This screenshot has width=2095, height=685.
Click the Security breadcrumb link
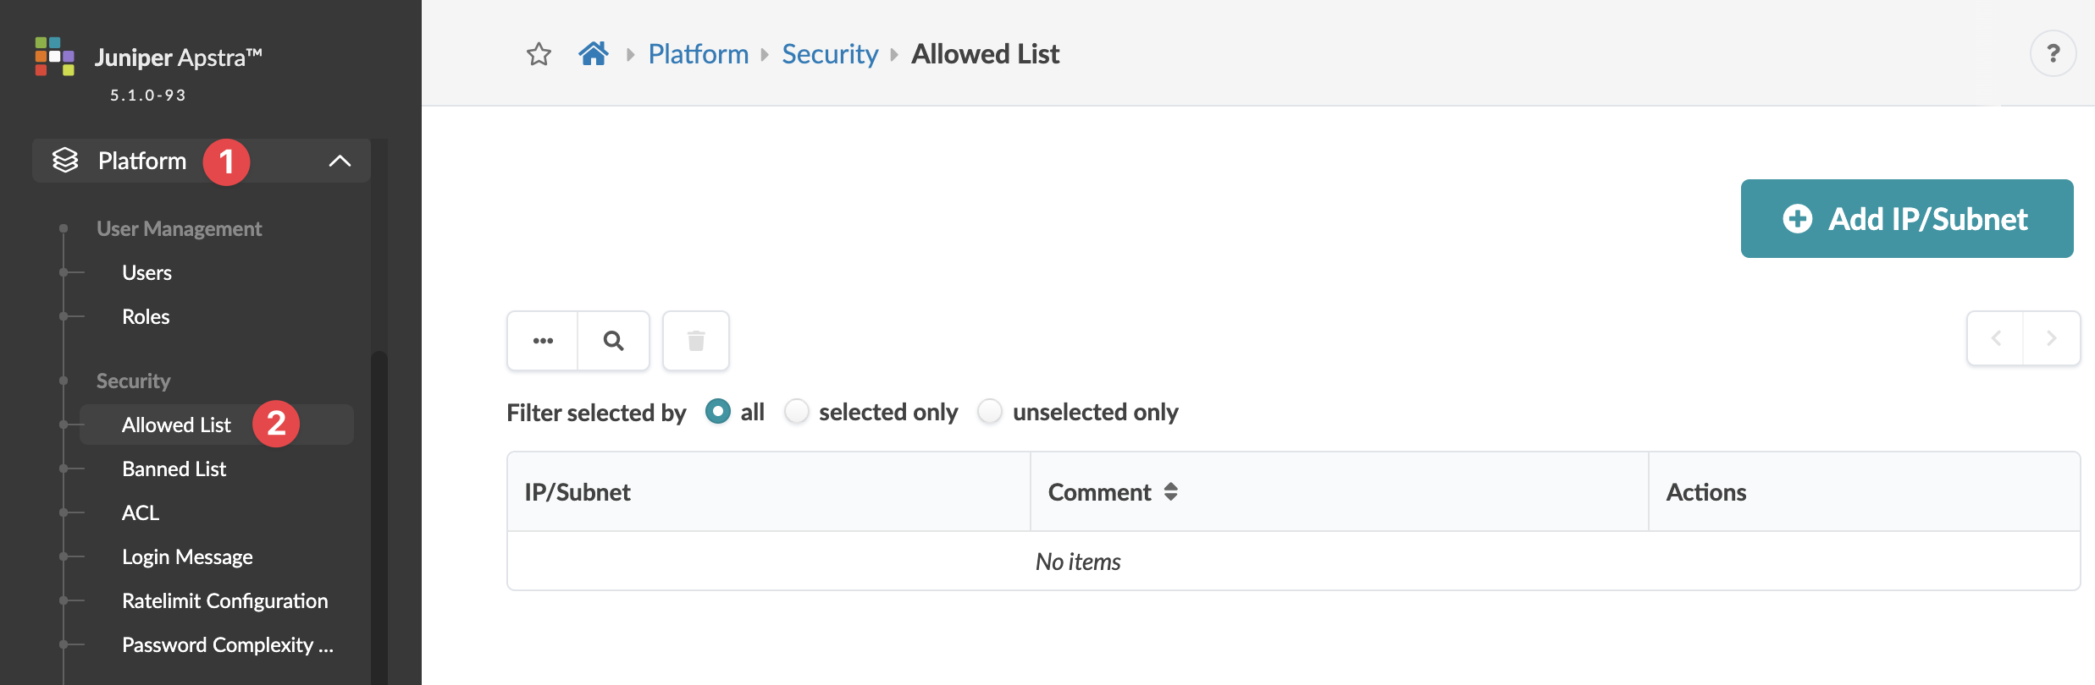(x=829, y=54)
